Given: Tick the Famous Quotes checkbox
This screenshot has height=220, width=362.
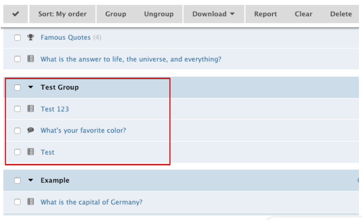Looking at the screenshot, I should [x=17, y=37].
